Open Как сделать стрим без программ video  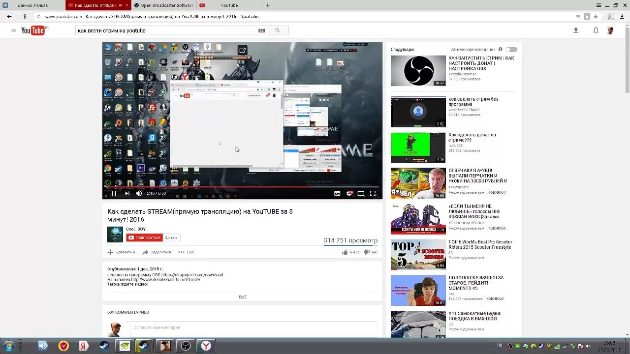click(x=473, y=102)
